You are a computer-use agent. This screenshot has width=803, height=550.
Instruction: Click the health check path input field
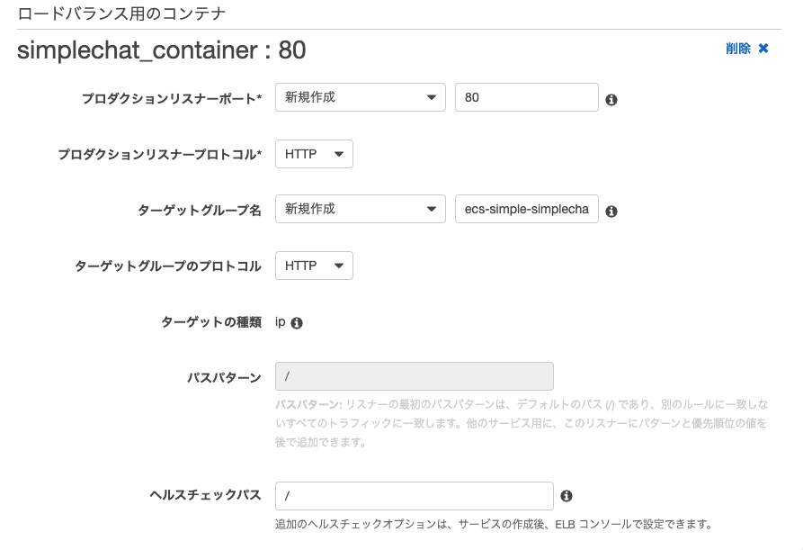pyautogui.click(x=415, y=496)
